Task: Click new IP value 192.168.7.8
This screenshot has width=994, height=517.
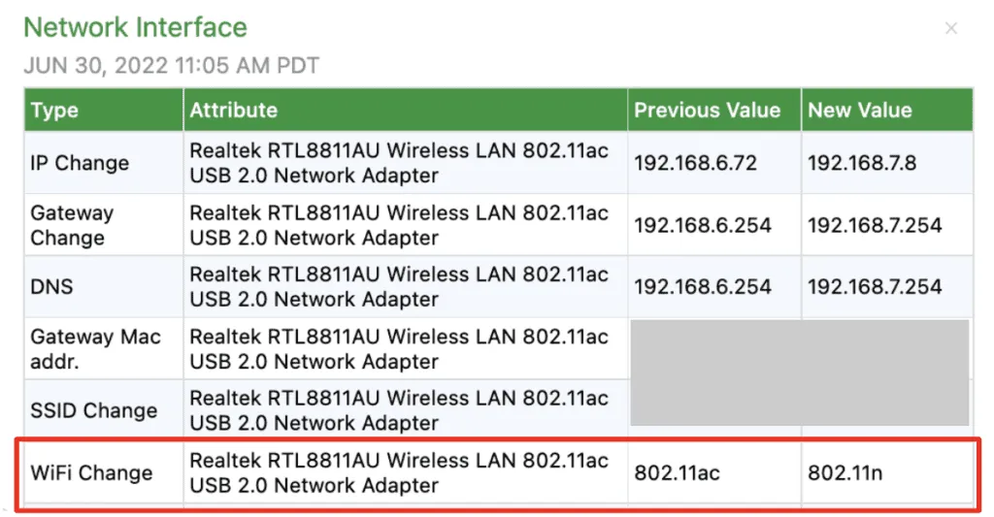Action: [x=862, y=163]
